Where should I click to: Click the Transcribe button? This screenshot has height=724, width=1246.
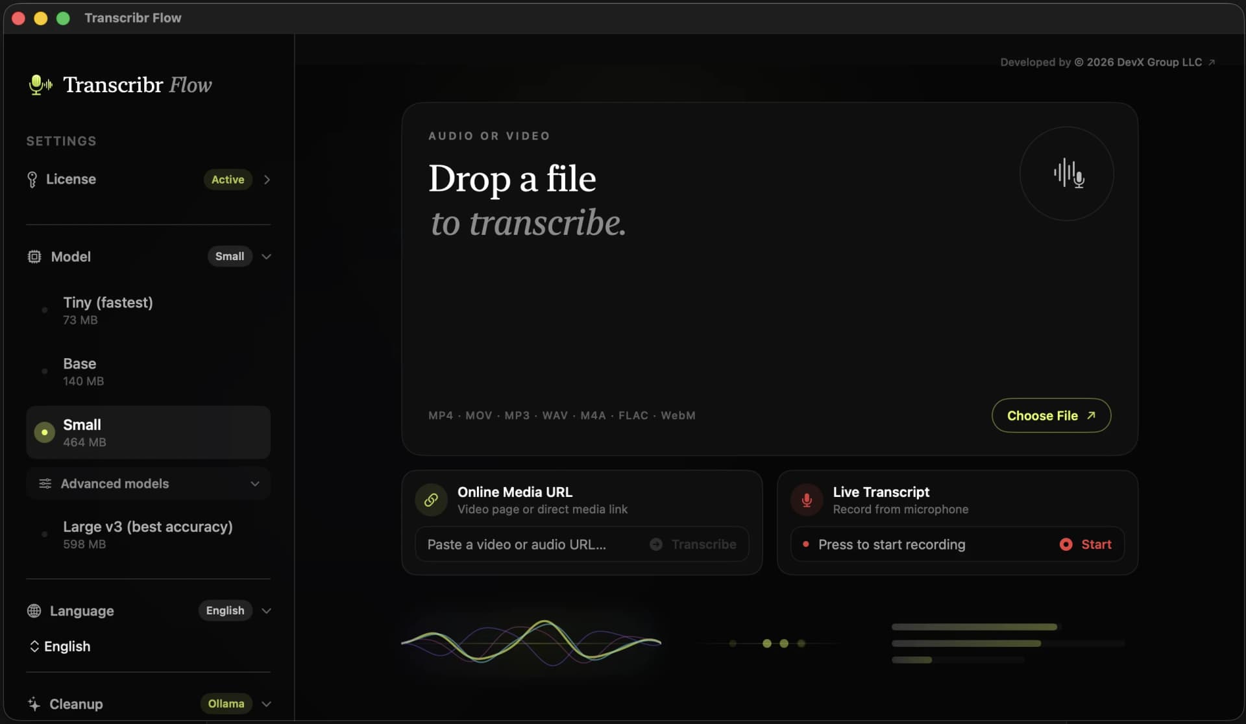coord(692,544)
